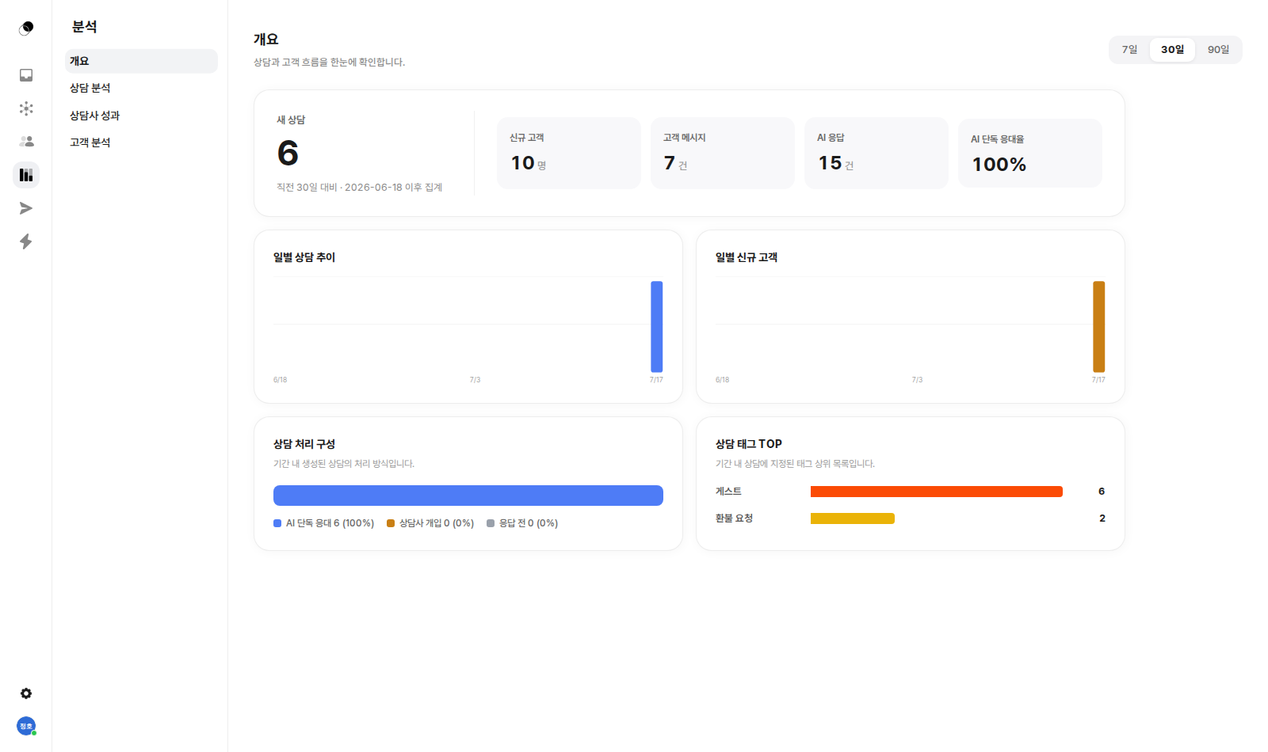Click the app logo icon in sidebar

(26, 28)
